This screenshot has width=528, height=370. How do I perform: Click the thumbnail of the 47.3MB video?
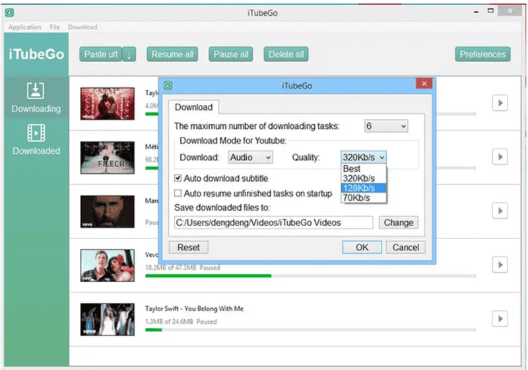(108, 266)
